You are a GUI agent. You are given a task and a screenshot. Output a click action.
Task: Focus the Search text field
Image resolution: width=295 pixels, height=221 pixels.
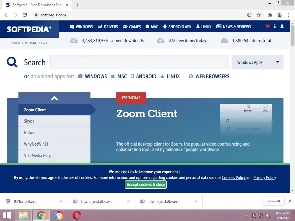(140, 62)
